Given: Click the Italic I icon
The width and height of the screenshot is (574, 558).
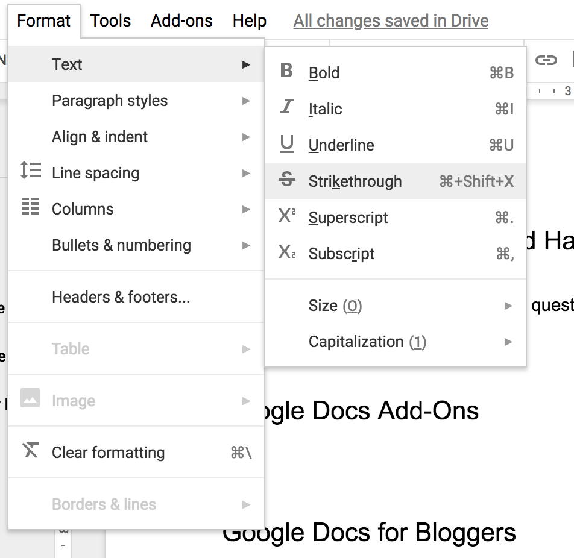Looking at the screenshot, I should click(286, 107).
